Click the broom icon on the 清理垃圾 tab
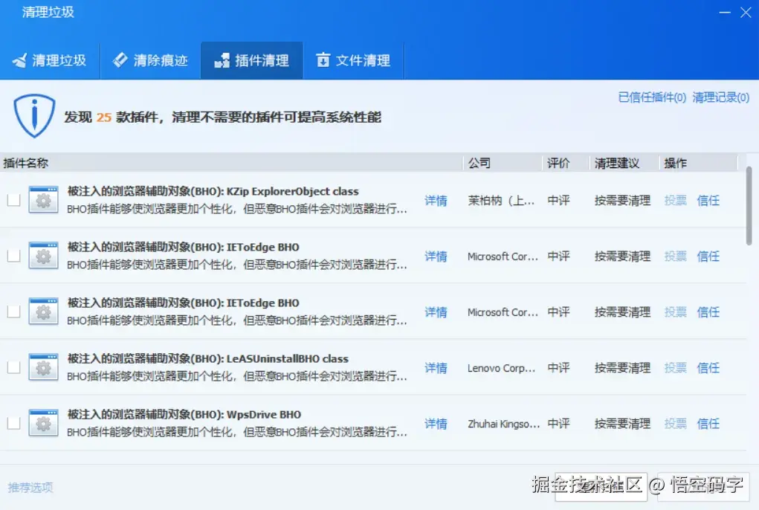 click(x=19, y=60)
